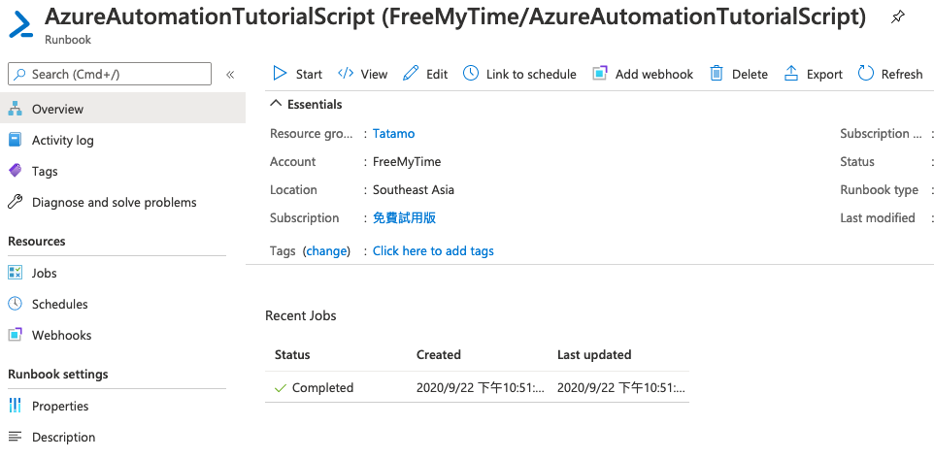Click the Last modified label
The image size is (934, 459).
point(878,218)
